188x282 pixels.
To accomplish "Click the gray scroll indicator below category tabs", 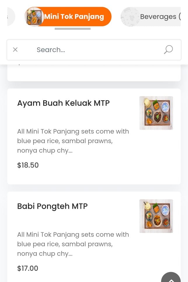I will (x=72, y=29).
